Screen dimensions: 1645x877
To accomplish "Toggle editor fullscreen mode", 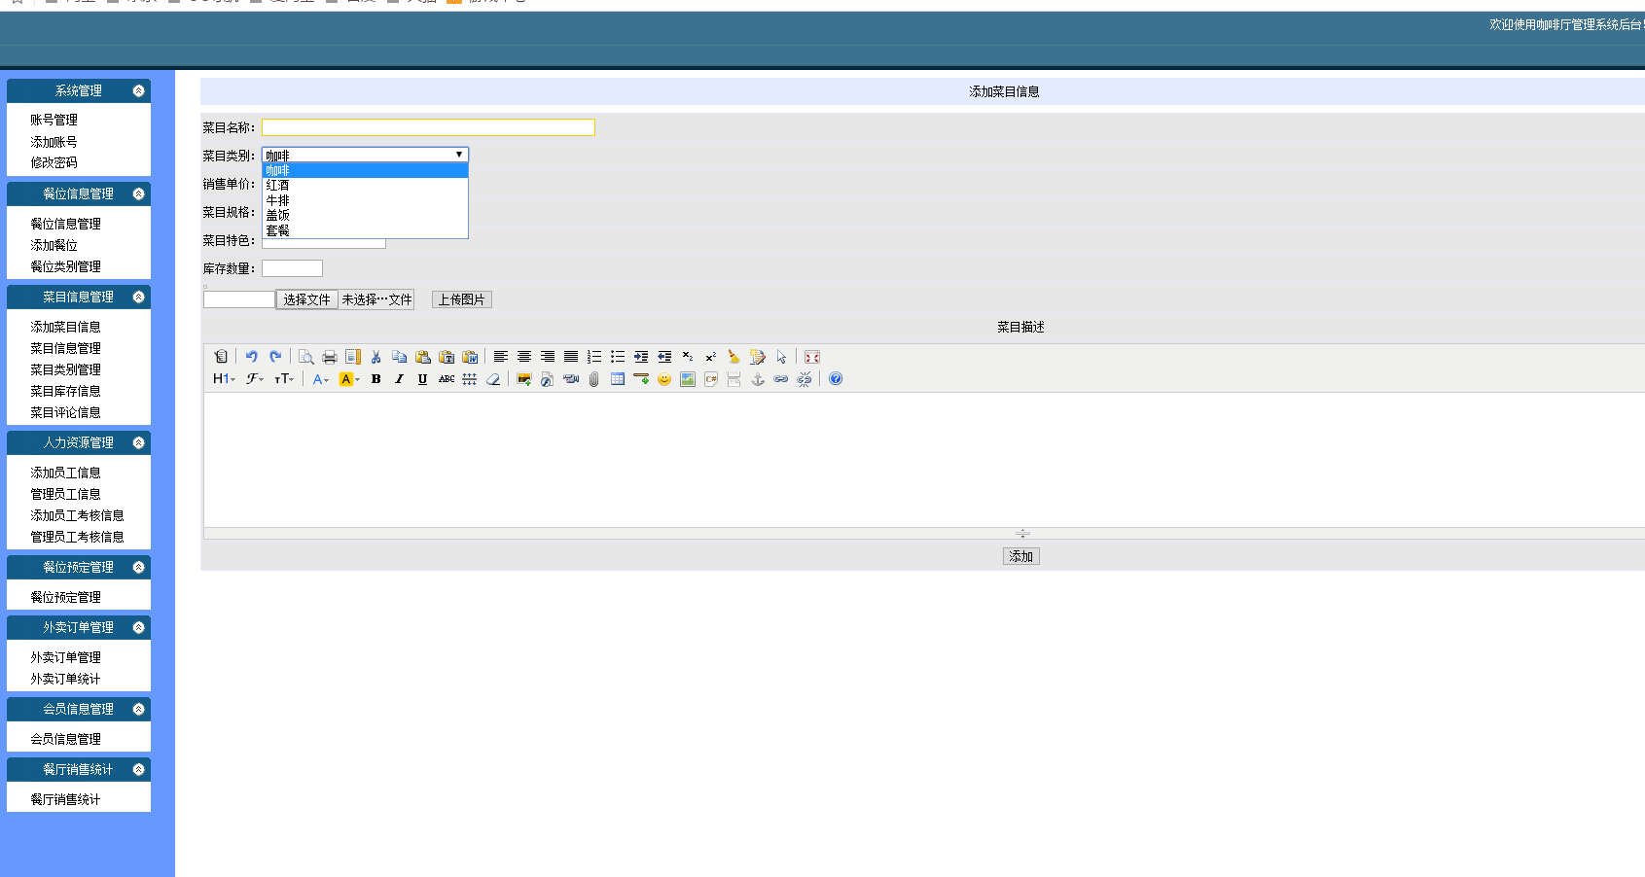I will 812,357.
